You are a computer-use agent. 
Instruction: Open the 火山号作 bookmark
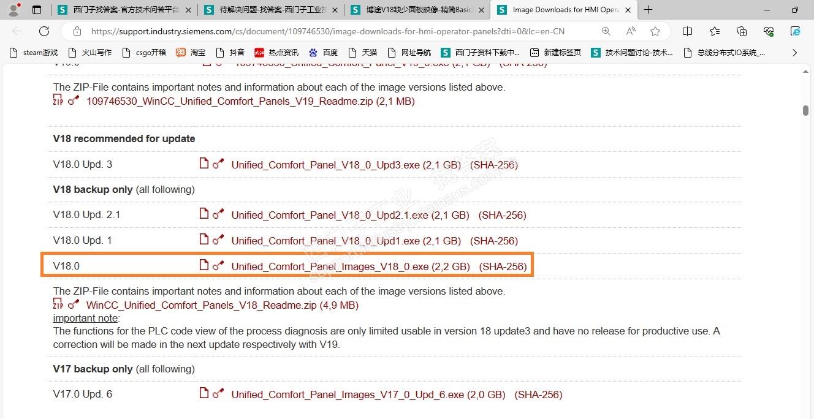[90, 53]
